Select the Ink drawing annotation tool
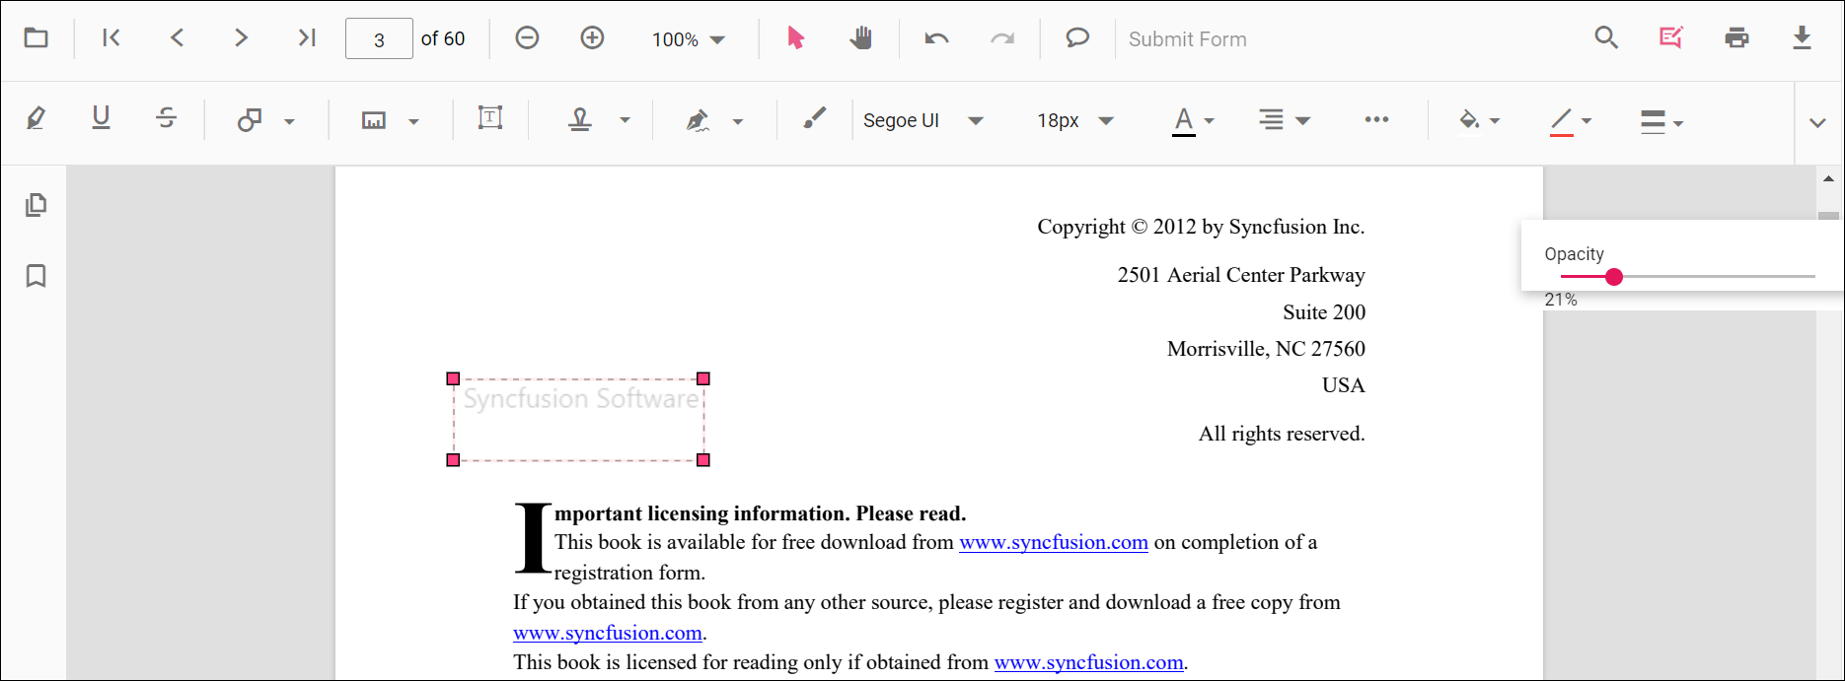The height and width of the screenshot is (681, 1845). pos(814,119)
